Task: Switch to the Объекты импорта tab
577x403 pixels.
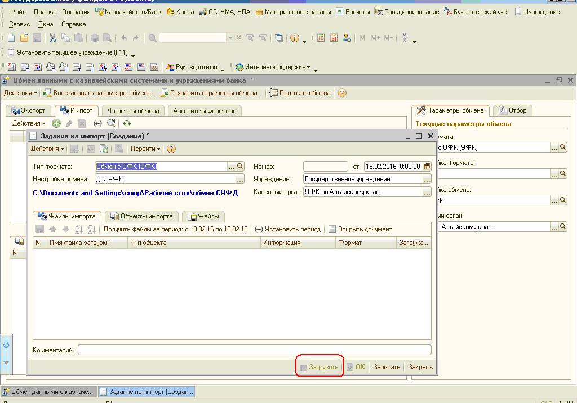Action: point(141,216)
